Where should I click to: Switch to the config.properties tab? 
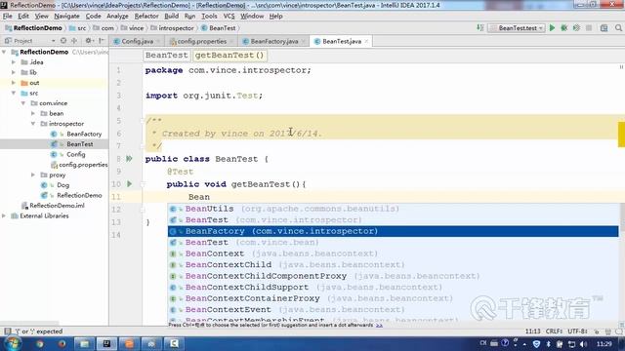[201, 41]
